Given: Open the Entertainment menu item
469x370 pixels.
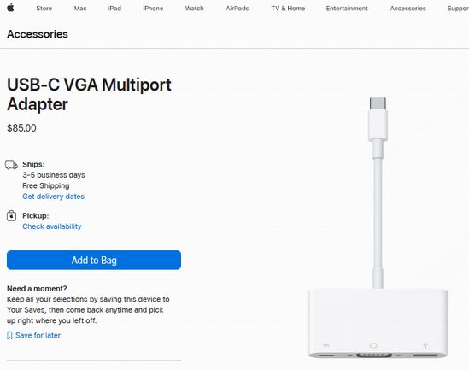Looking at the screenshot, I should coord(347,9).
